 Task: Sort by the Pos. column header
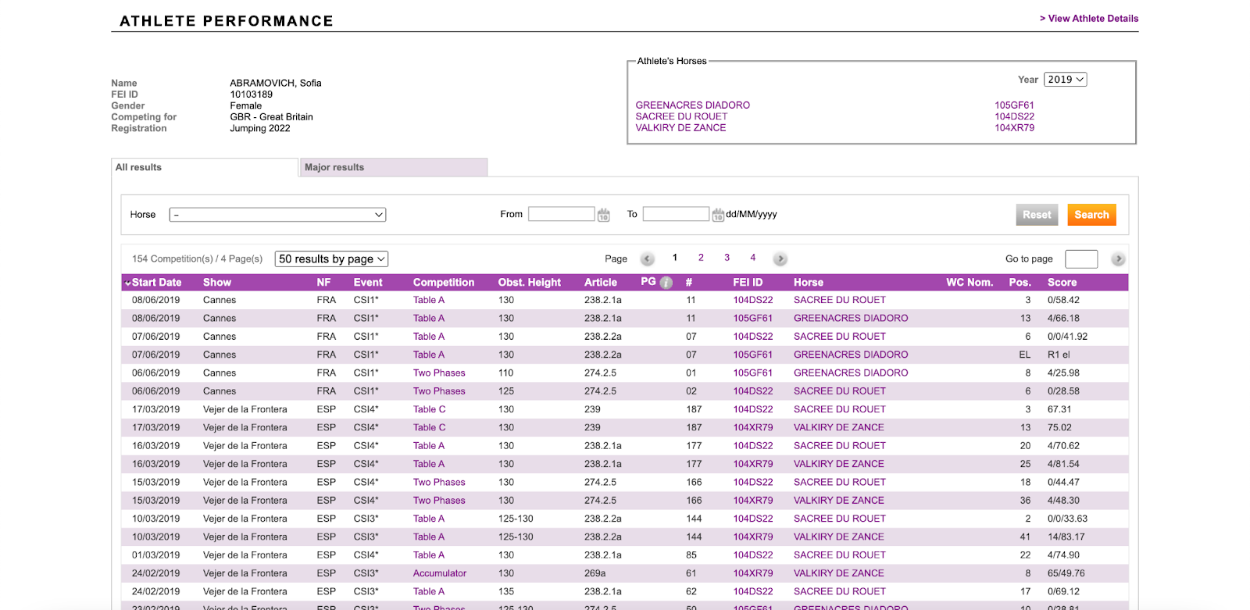[x=1020, y=283]
